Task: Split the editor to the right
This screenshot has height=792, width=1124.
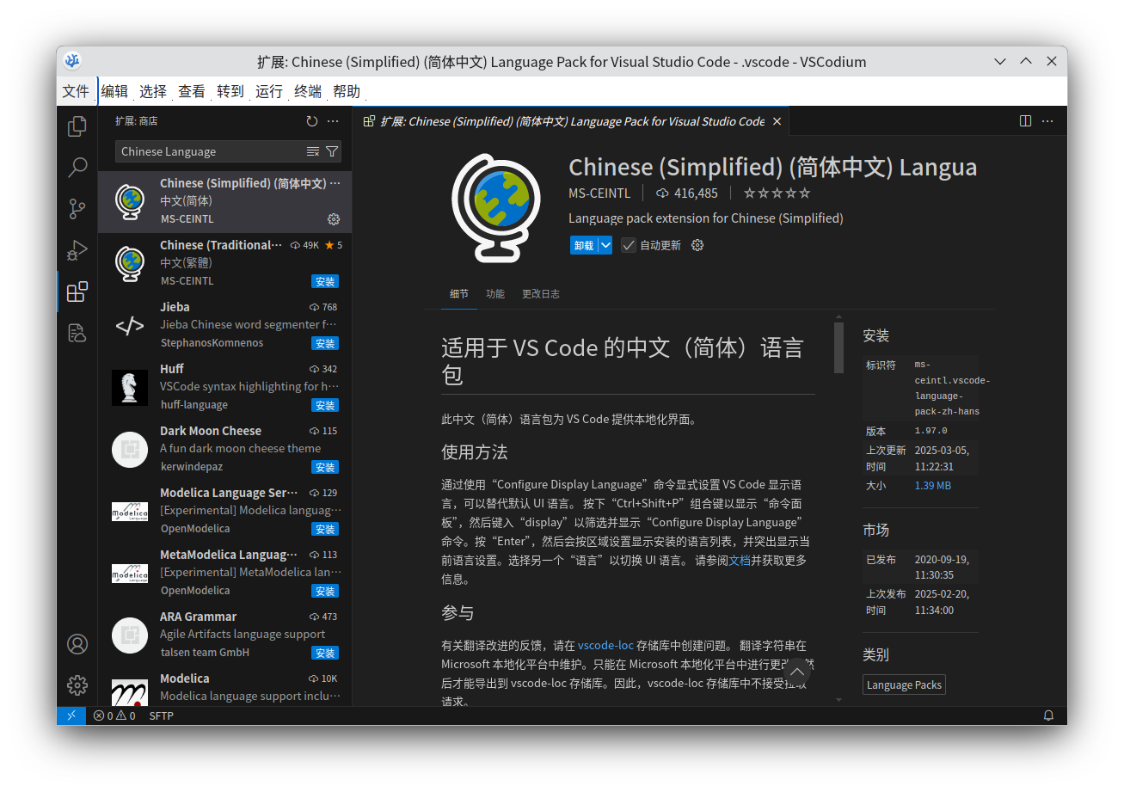Action: pos(1025,121)
